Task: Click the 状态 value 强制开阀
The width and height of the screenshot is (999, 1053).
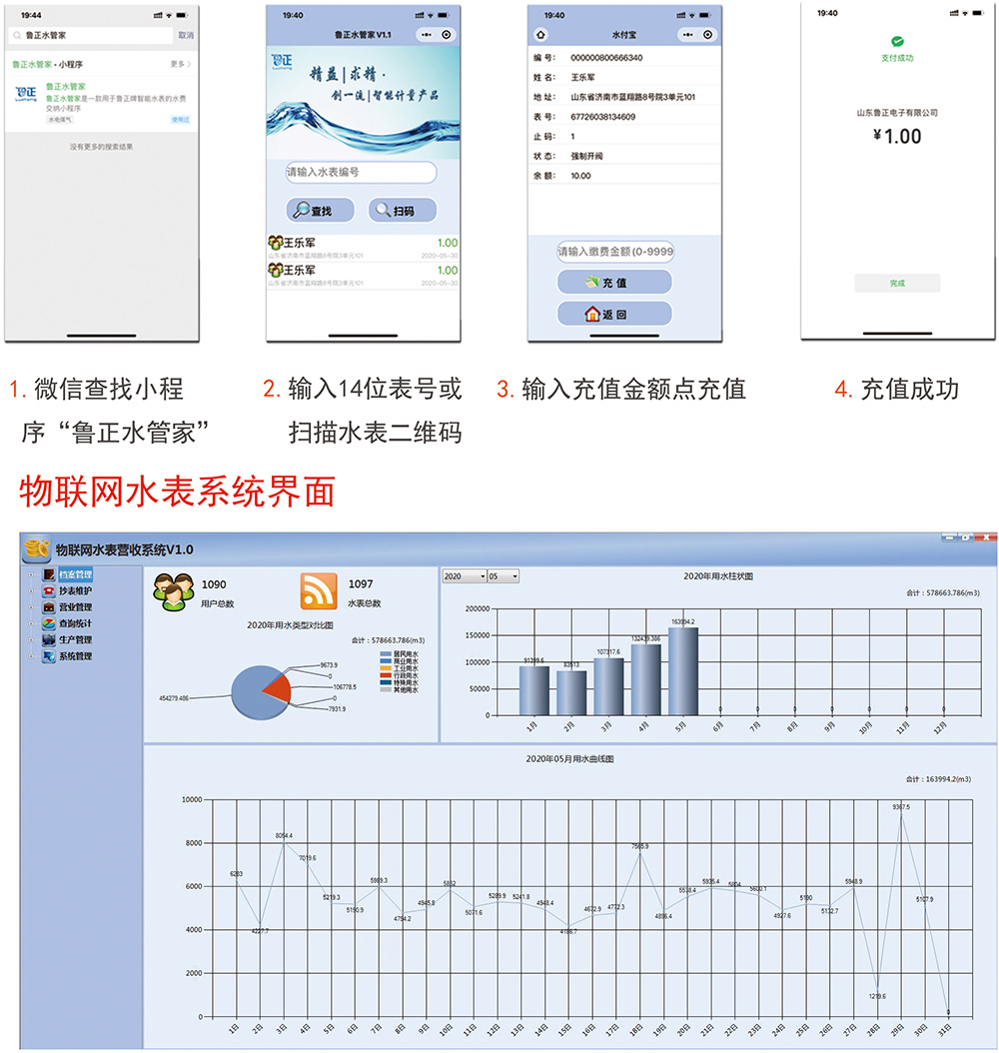Action: (586, 156)
